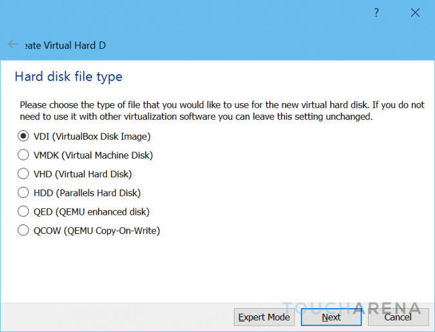Switch to Expert Mode

264,317
